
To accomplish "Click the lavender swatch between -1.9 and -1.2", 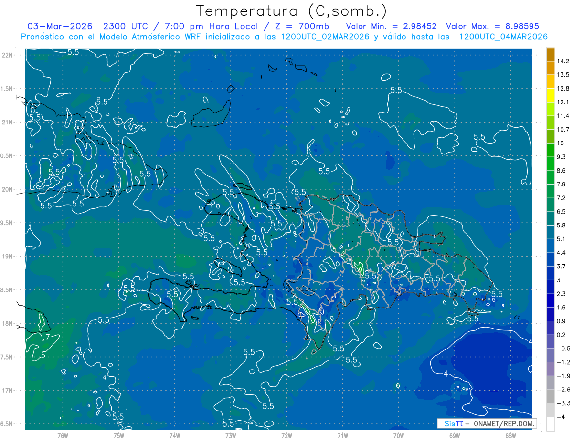I will [551, 369].
